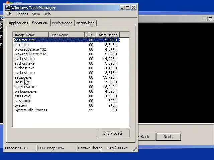Click the End Process button
This screenshot has height=160, width=214.
point(113,133)
